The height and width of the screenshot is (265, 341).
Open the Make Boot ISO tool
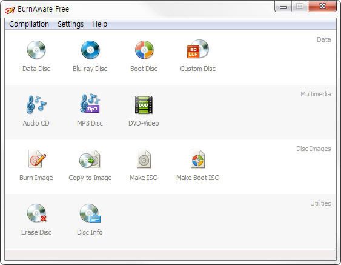tap(197, 166)
